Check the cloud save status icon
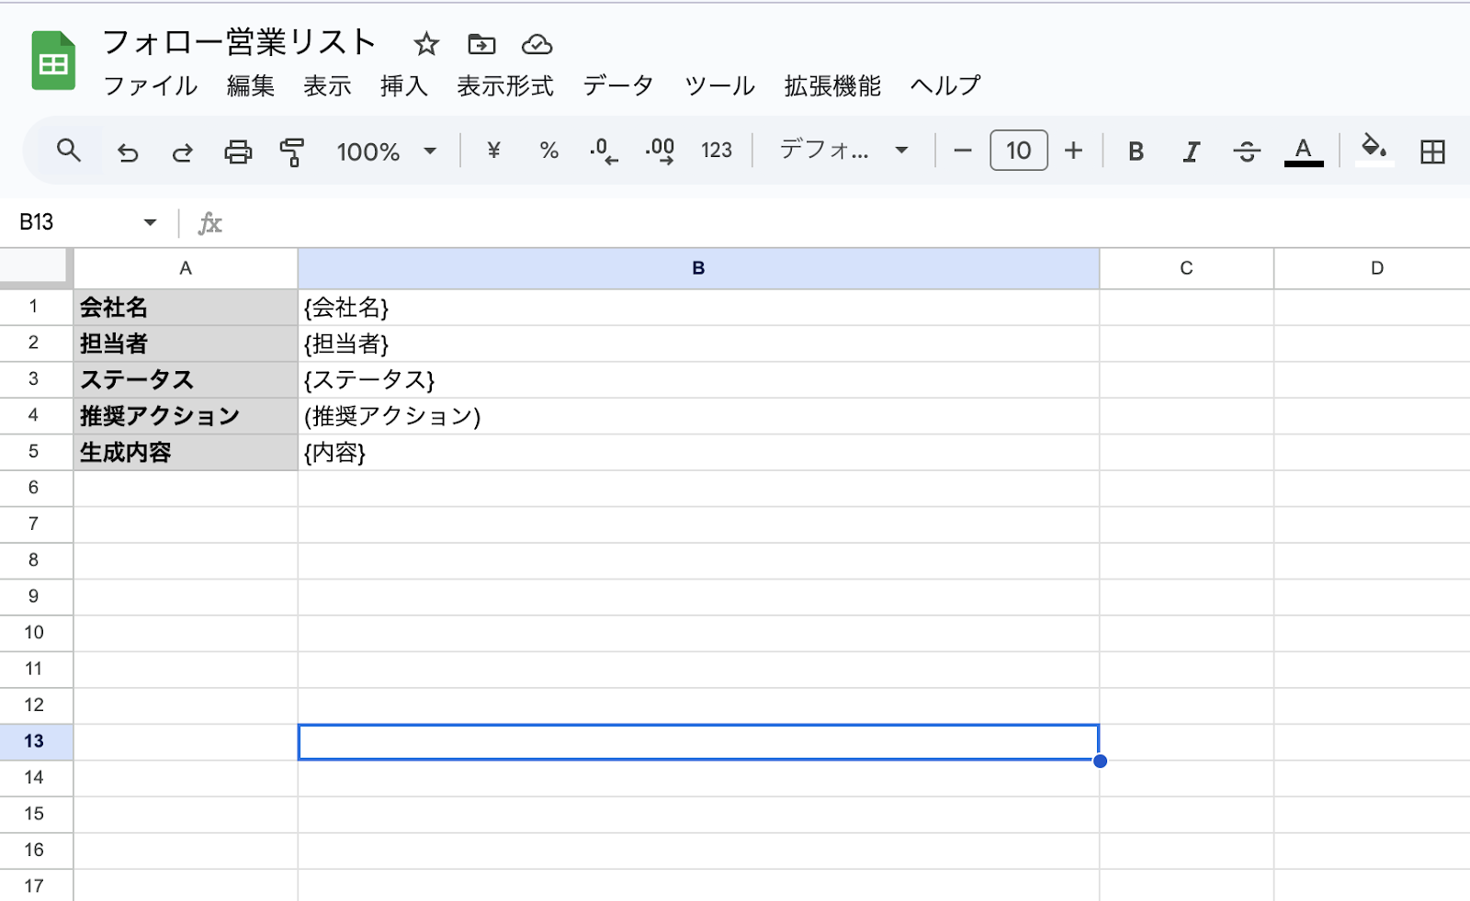Image resolution: width=1470 pixels, height=901 pixels. [x=537, y=44]
